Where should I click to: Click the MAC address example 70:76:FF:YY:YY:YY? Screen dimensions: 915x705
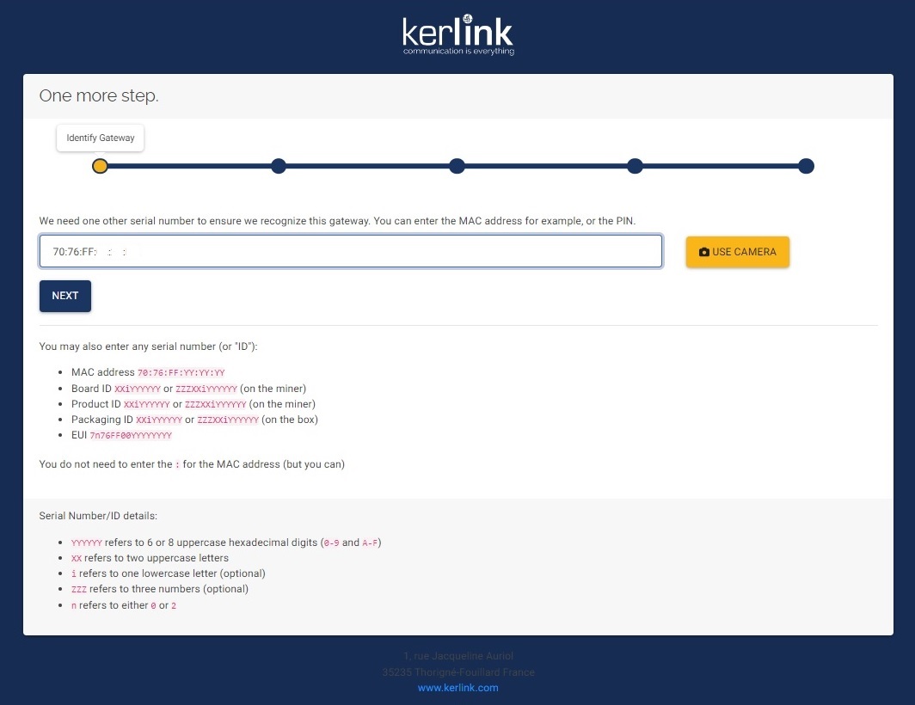click(181, 373)
